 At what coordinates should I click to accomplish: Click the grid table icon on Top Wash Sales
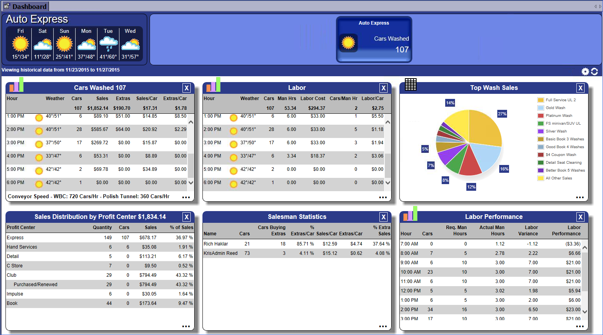pyautogui.click(x=410, y=84)
